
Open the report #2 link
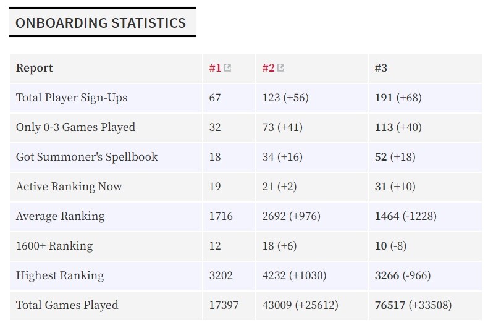(268, 68)
